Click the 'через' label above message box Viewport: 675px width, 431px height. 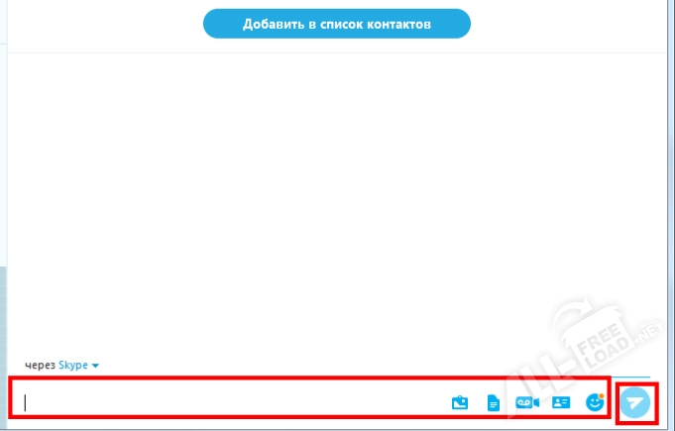(40, 366)
